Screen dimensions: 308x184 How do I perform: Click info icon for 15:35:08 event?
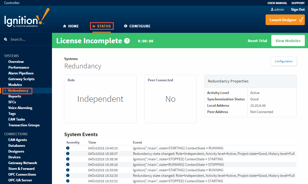(68, 170)
